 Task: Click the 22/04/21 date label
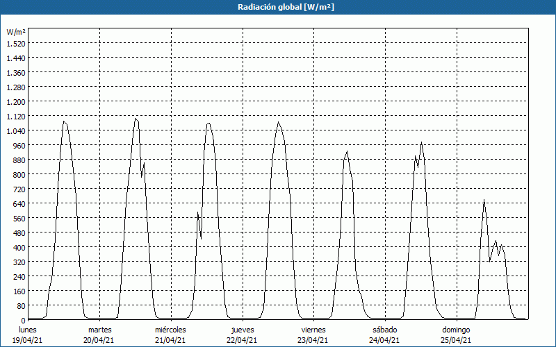coord(242,340)
